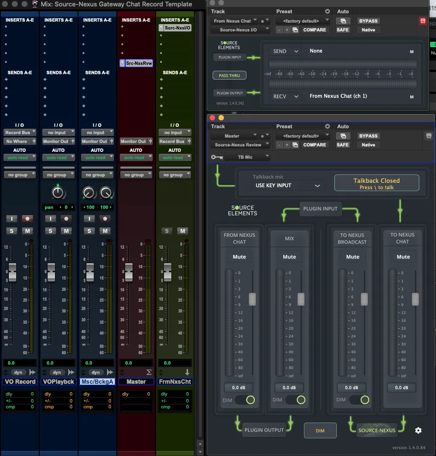Open the Source-Nexus Review plugin selector
This screenshot has height=456, width=436.
pos(240,145)
